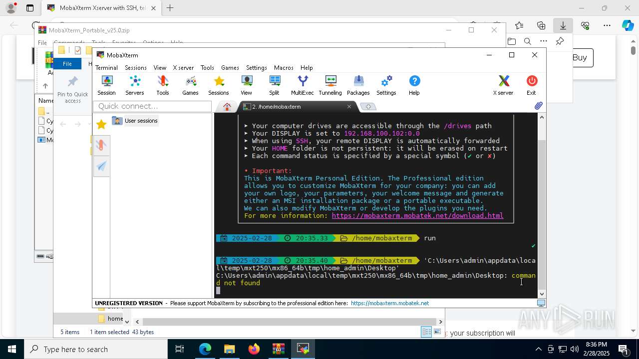Open Edge Collections icon
Viewport: 639px width, 359px height.
pyautogui.click(x=541, y=25)
